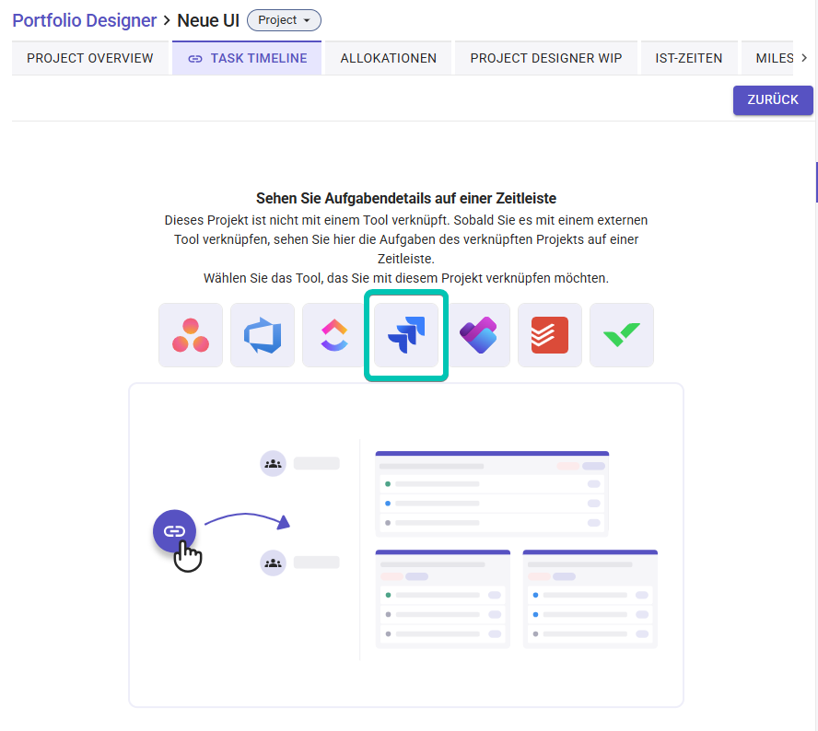
Task: Click the vertical scrollbar thumb on right edge
Action: click(x=816, y=182)
